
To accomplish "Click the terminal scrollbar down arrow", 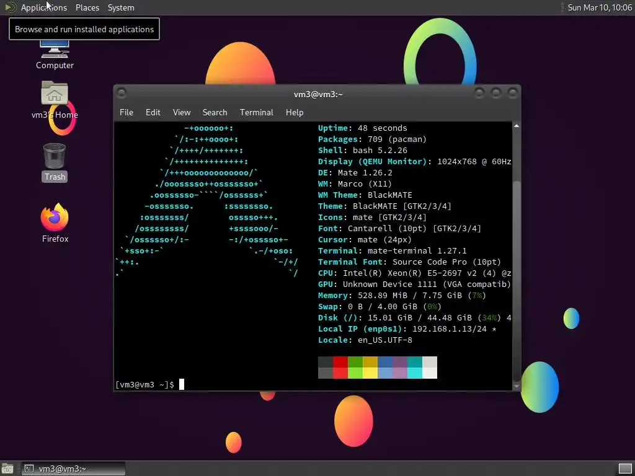I will (x=517, y=386).
